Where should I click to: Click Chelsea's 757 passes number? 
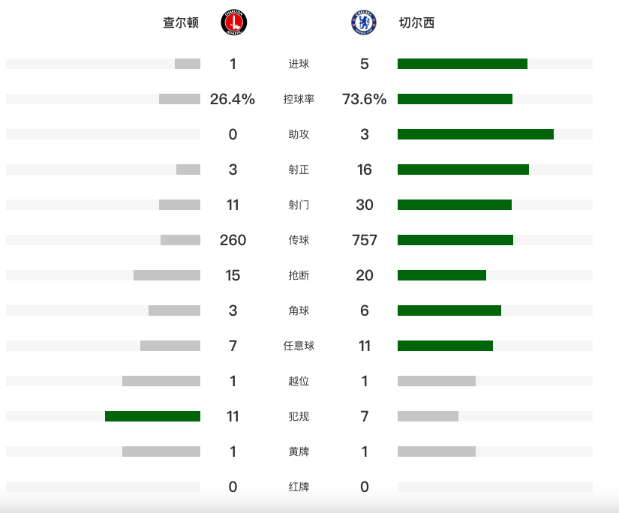tap(365, 240)
